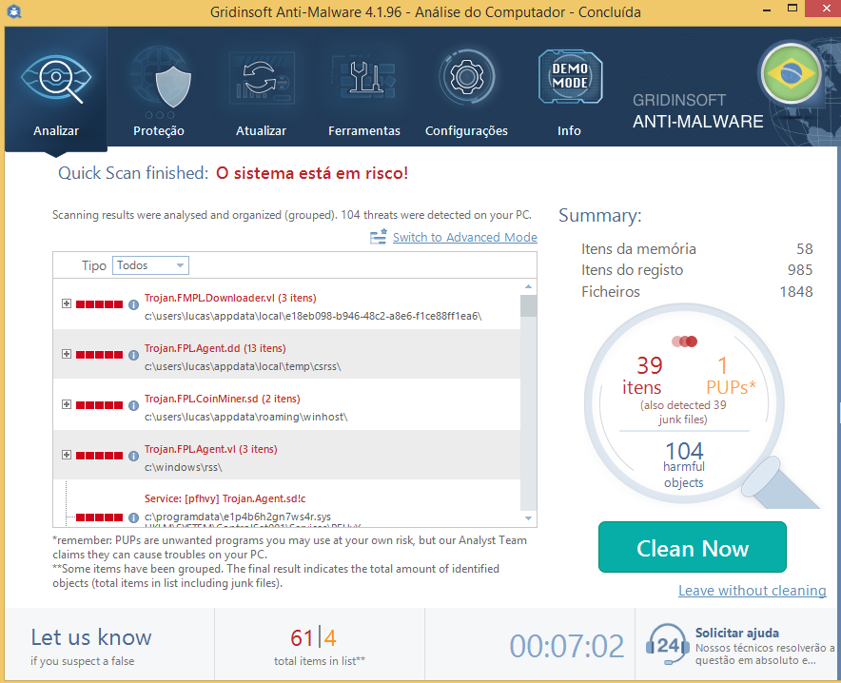Expand the Trojan.FPL.Agent.dd group

pyautogui.click(x=67, y=354)
